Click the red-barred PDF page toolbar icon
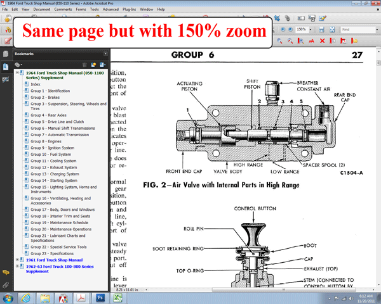The height and width of the screenshot is (304, 381). tap(343, 41)
